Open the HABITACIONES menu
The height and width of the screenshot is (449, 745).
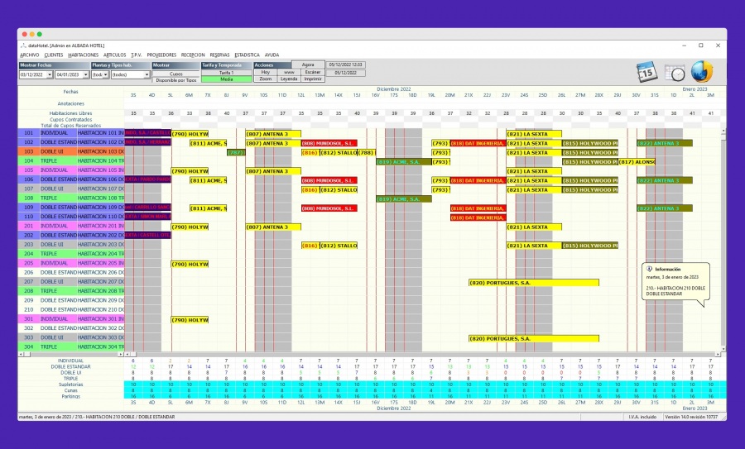pos(89,55)
